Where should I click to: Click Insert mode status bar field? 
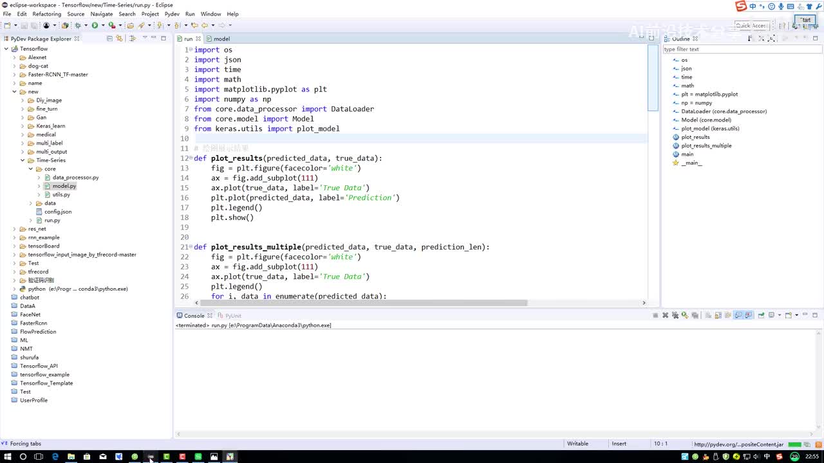tap(619, 444)
